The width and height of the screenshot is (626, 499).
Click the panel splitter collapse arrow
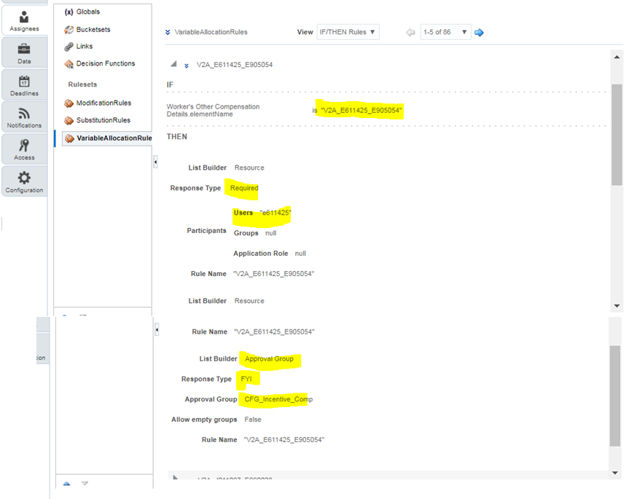(155, 162)
